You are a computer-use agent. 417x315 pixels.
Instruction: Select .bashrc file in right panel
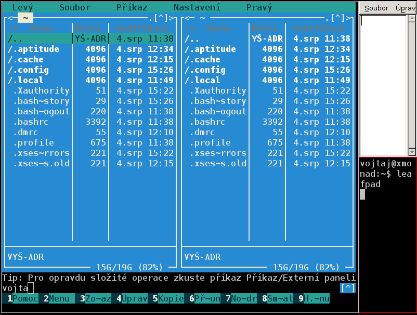(268, 122)
